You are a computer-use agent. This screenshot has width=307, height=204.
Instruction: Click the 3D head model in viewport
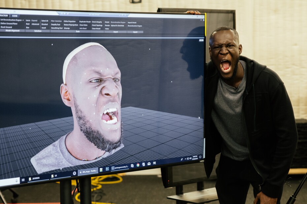point(92,98)
